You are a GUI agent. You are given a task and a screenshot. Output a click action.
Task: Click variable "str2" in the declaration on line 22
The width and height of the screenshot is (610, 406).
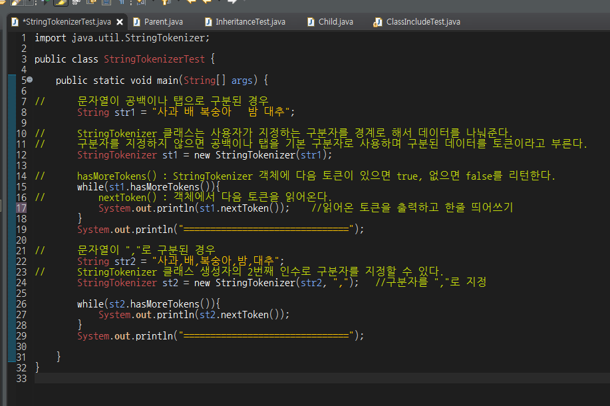click(125, 261)
